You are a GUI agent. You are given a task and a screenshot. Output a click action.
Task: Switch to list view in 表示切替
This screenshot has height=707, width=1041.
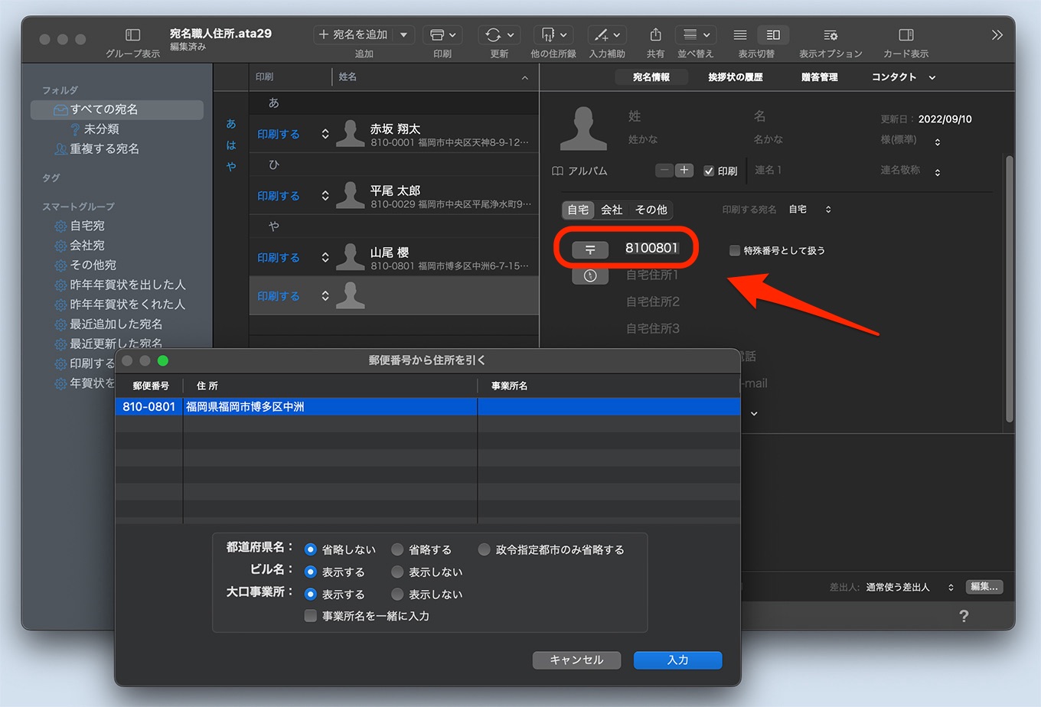point(740,34)
